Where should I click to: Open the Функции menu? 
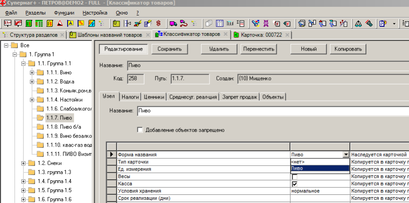coord(64,13)
